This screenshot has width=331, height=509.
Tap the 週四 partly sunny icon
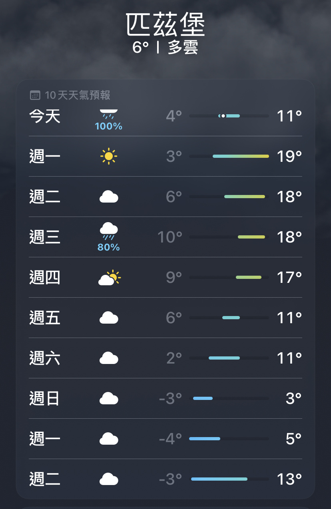click(x=109, y=277)
